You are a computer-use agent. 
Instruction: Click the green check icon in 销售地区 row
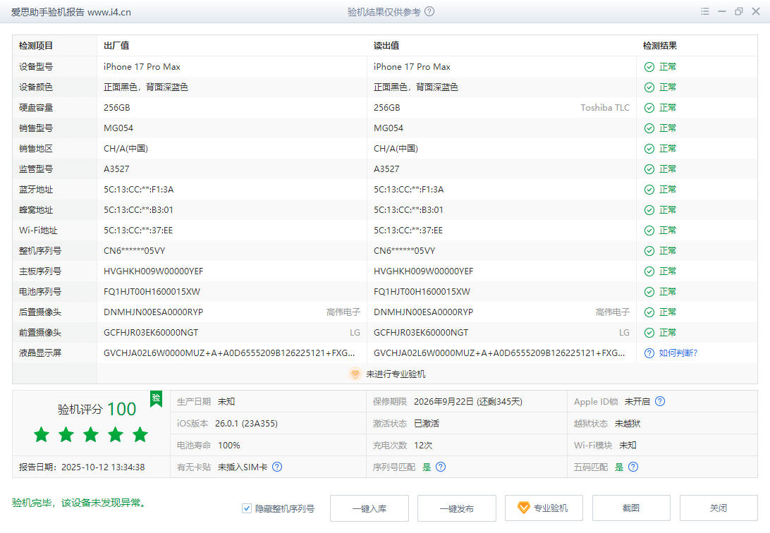(649, 149)
